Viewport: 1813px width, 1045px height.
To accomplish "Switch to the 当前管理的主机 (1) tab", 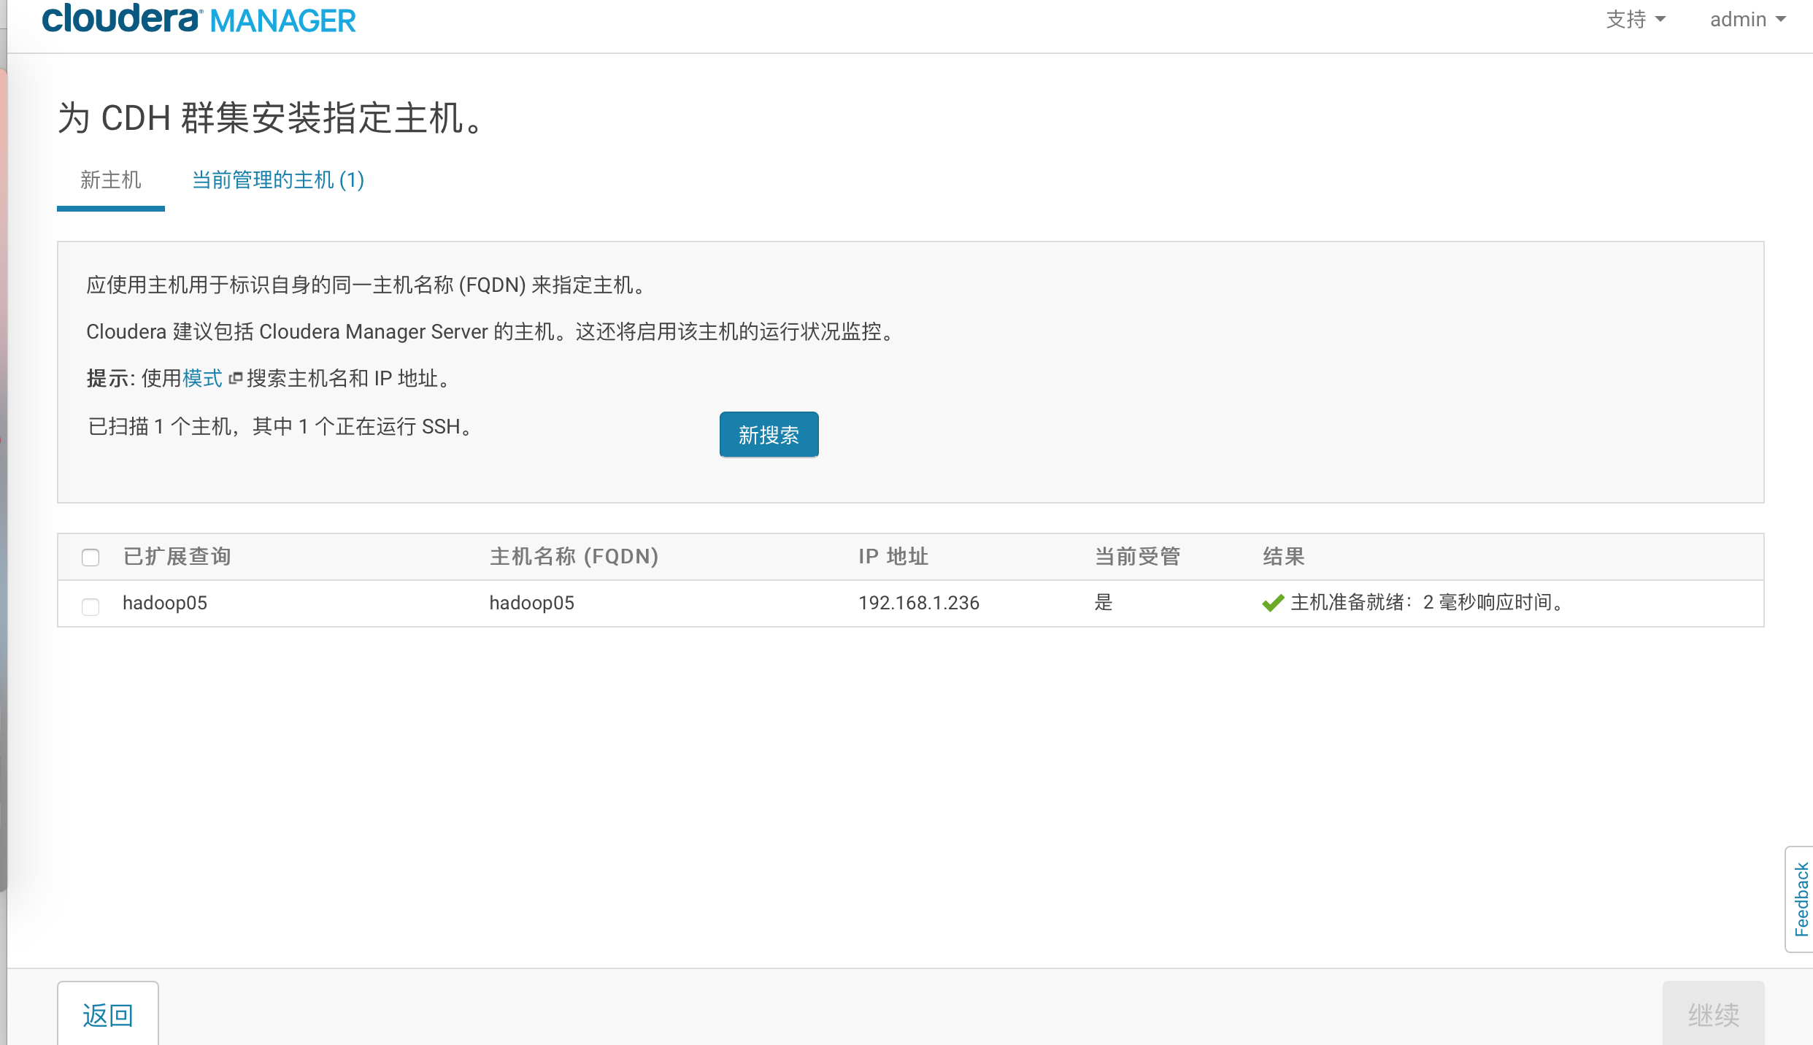I will coord(277,180).
